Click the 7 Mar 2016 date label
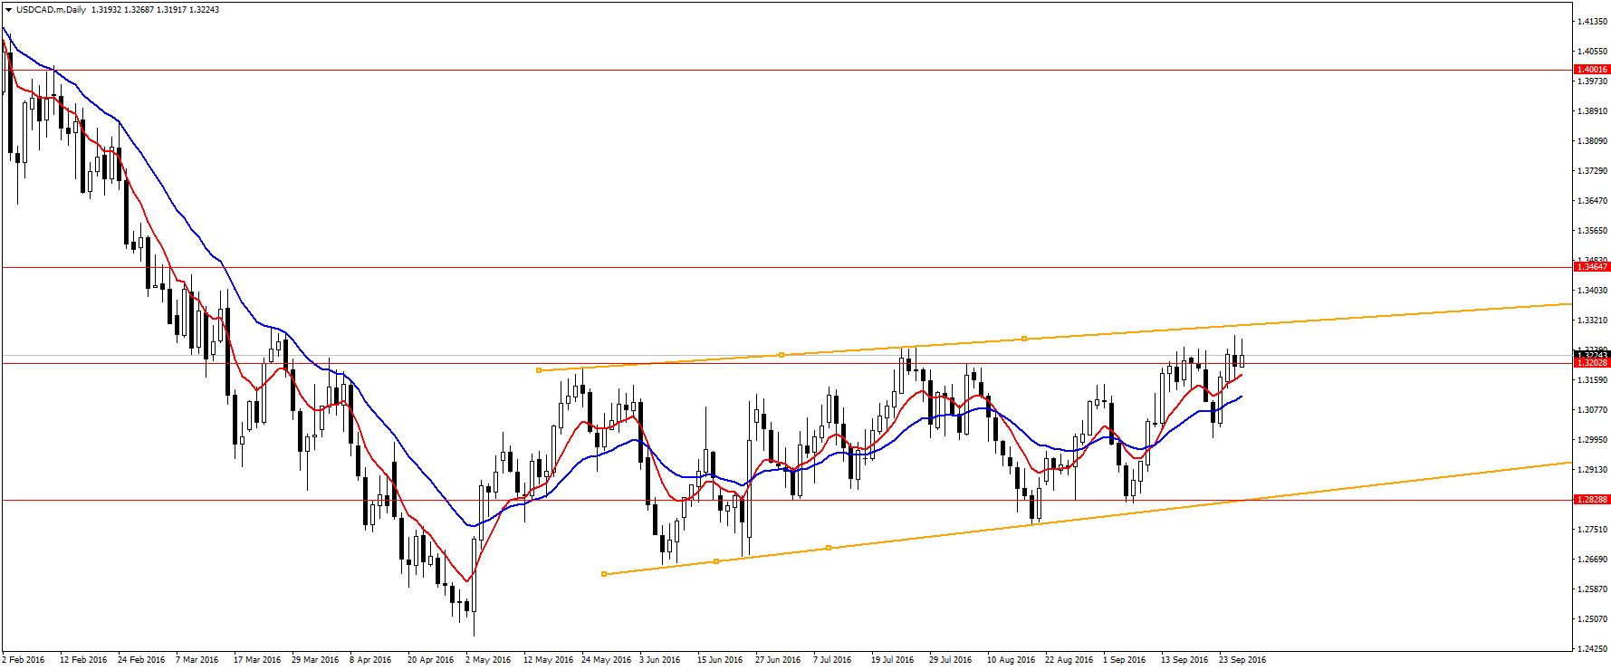Image resolution: width=1611 pixels, height=670 pixels. point(197,660)
